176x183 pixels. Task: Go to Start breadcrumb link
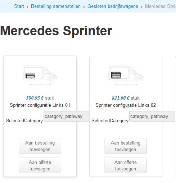click(x=19, y=6)
